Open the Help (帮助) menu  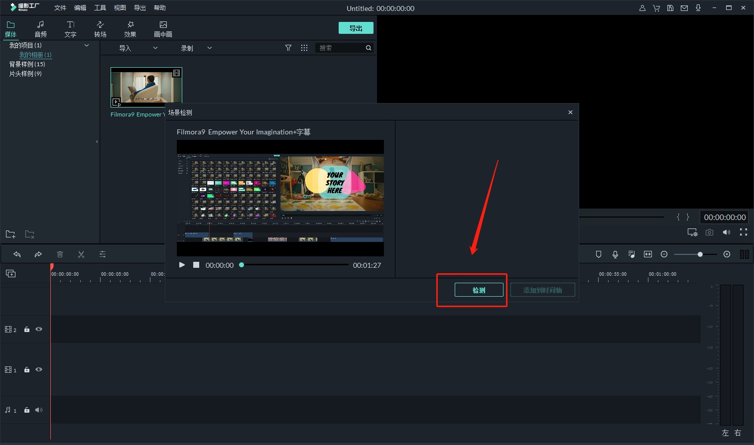click(x=160, y=8)
